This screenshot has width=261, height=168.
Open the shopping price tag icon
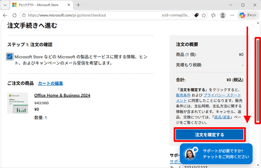tap(196, 15)
